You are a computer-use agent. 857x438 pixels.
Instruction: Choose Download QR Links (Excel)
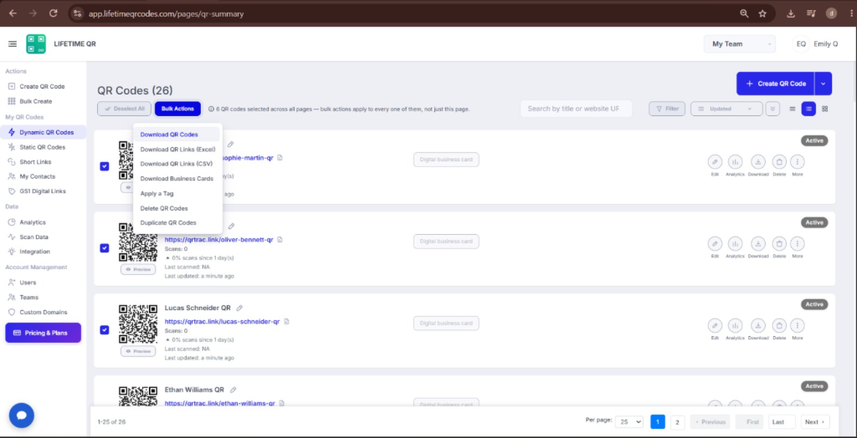click(x=177, y=149)
